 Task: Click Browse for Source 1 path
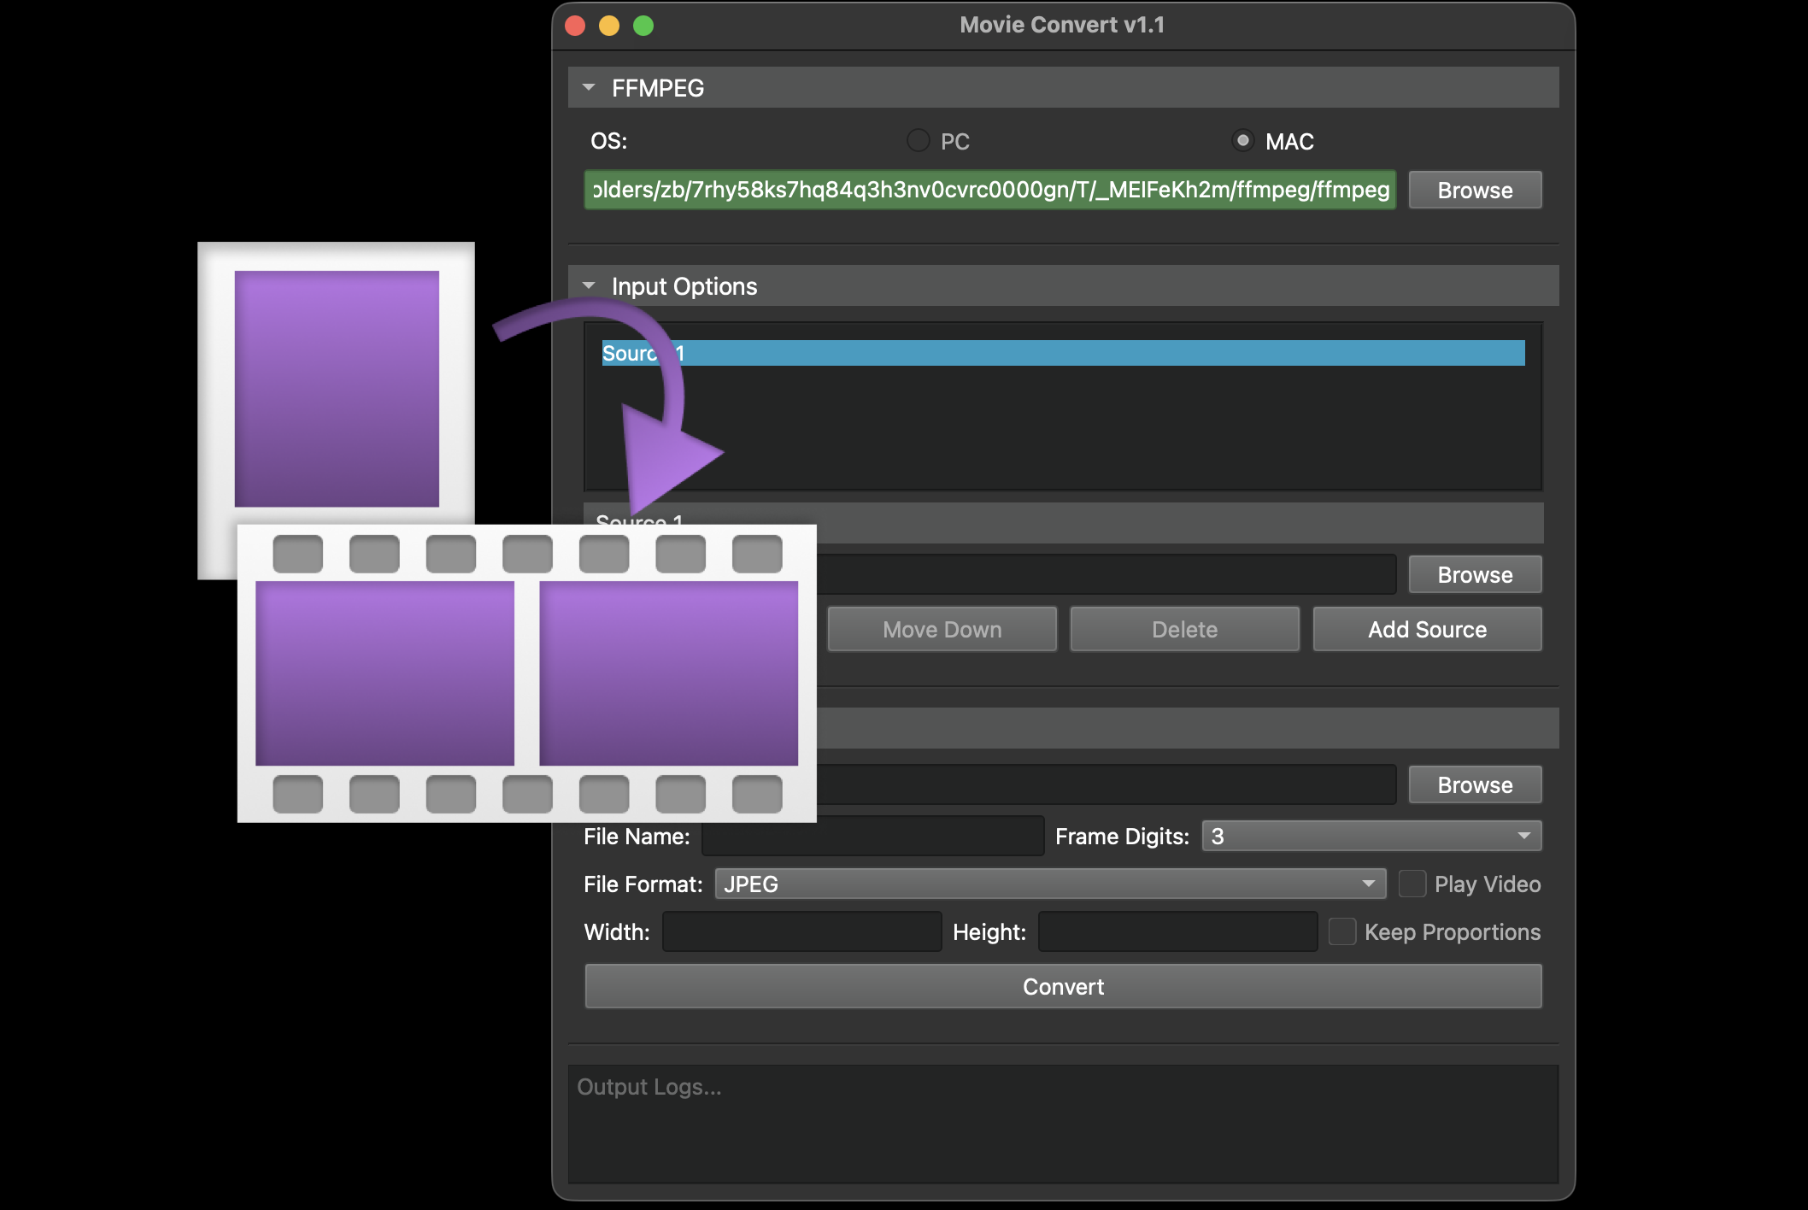click(x=1474, y=574)
